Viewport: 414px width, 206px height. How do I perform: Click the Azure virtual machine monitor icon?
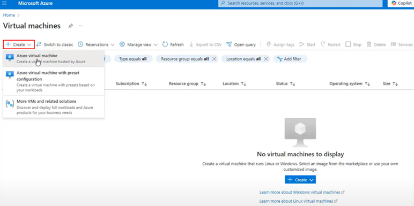tap(10, 58)
